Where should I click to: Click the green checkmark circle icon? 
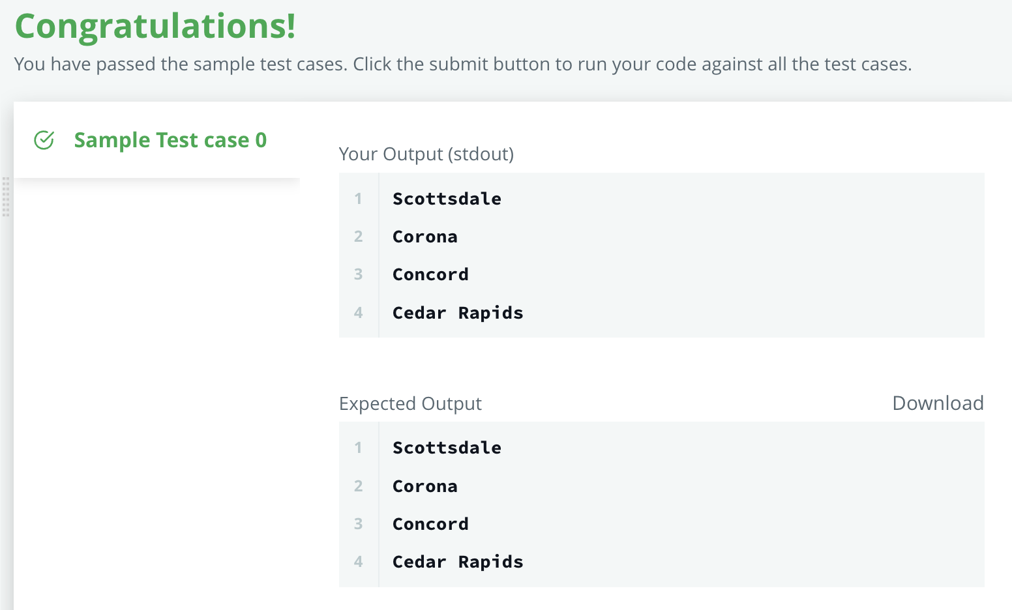click(x=44, y=140)
